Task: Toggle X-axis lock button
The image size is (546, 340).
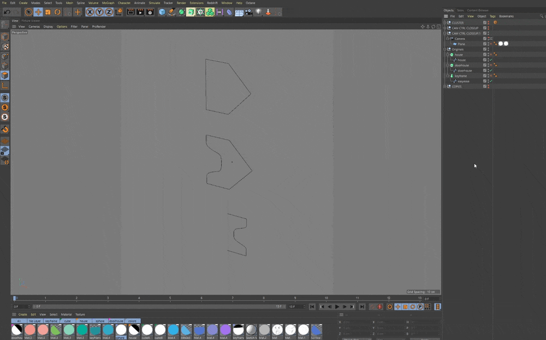Action: [x=90, y=12]
